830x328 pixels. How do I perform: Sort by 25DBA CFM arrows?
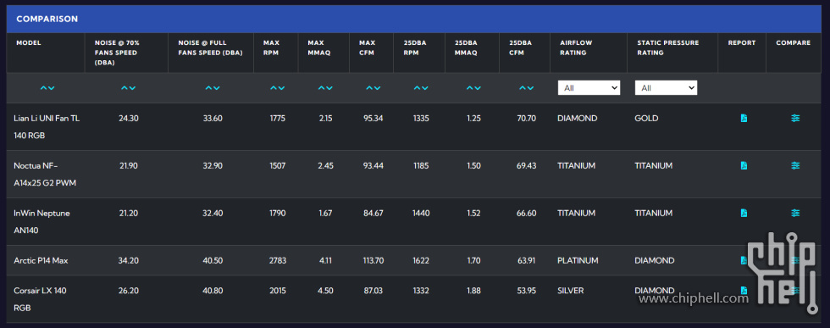point(526,88)
